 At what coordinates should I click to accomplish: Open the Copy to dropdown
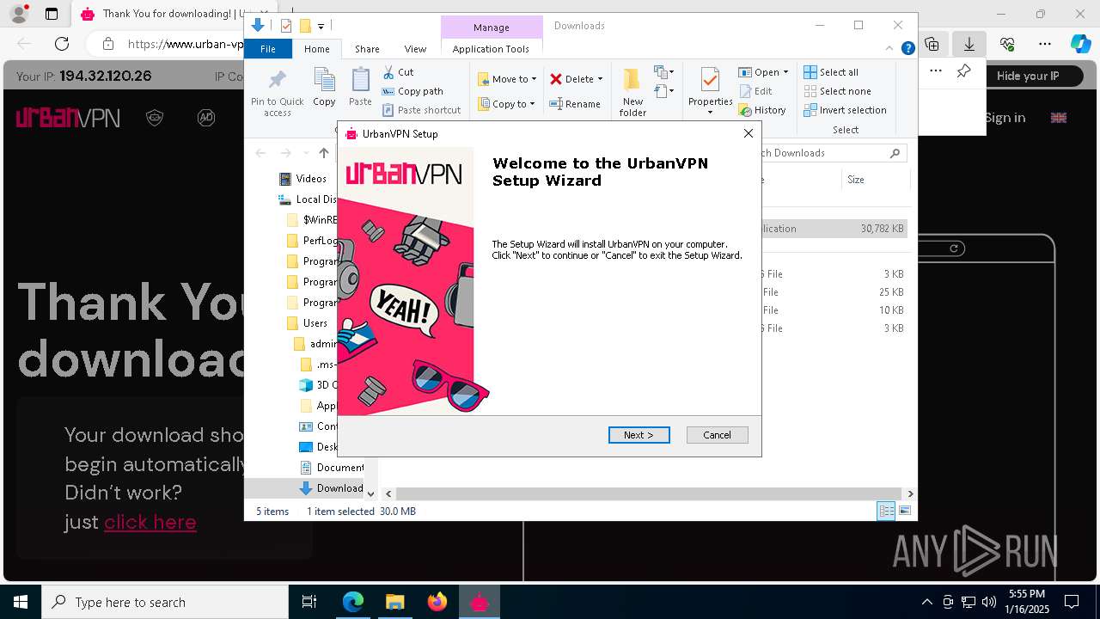(x=506, y=104)
